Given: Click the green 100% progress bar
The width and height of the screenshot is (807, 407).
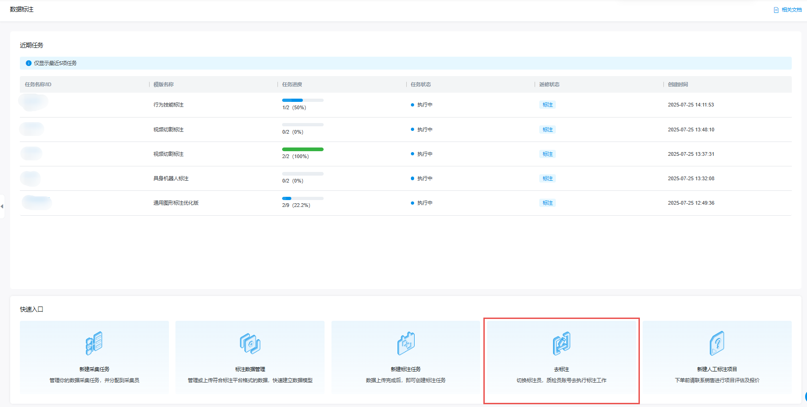Looking at the screenshot, I should tap(302, 149).
